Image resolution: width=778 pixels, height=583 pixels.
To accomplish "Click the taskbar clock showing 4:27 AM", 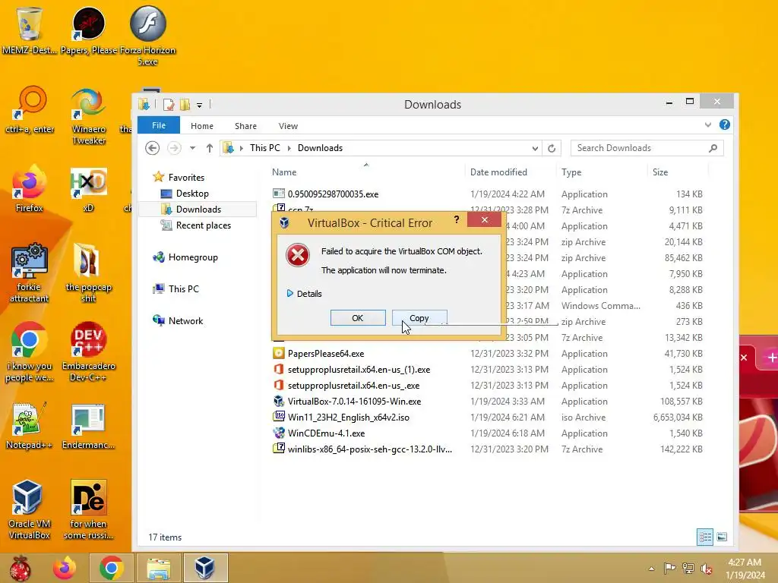I will [745, 569].
